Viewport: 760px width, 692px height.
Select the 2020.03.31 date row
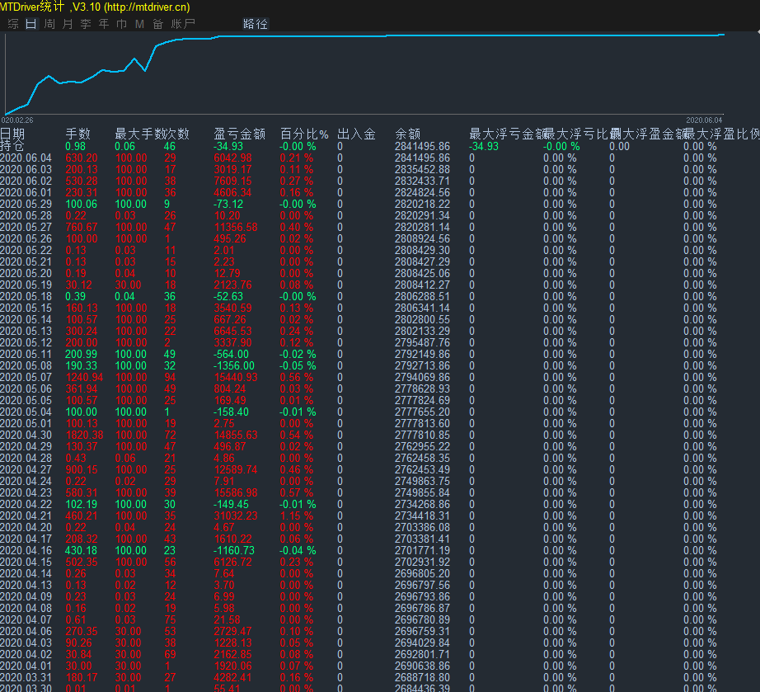[26, 677]
